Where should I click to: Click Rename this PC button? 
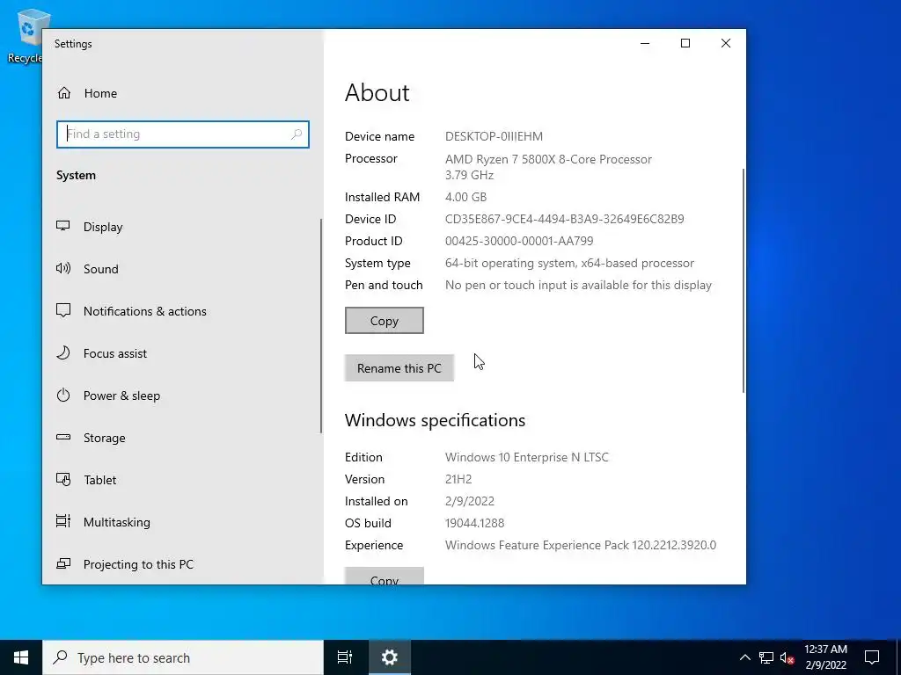click(399, 368)
